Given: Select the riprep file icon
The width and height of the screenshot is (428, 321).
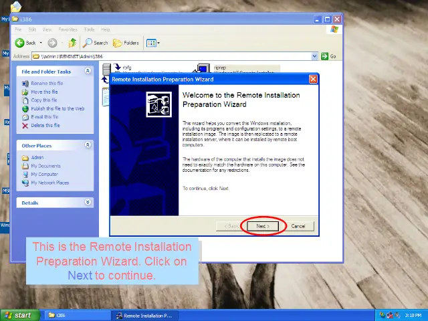Looking at the screenshot, I should (203, 68).
